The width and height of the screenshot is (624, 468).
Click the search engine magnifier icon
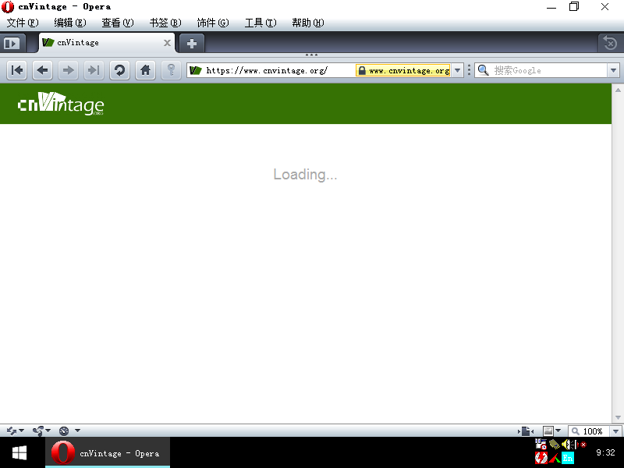(483, 70)
